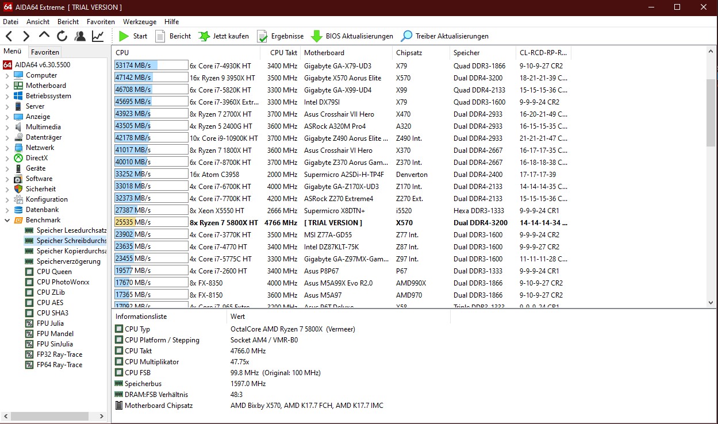Image resolution: width=718 pixels, height=424 pixels.
Task: Switch to the Favoriten sidebar tab
Action: 45,52
